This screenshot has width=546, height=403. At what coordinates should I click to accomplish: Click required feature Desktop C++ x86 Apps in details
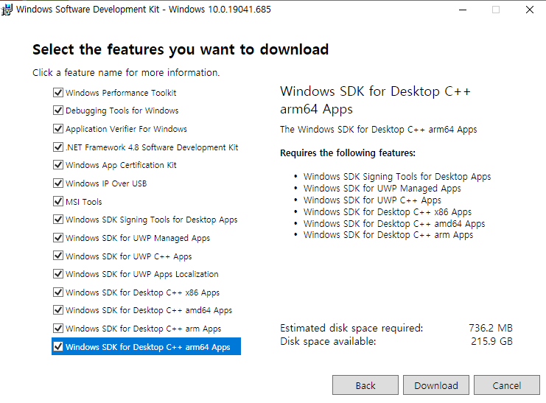pyautogui.click(x=388, y=212)
